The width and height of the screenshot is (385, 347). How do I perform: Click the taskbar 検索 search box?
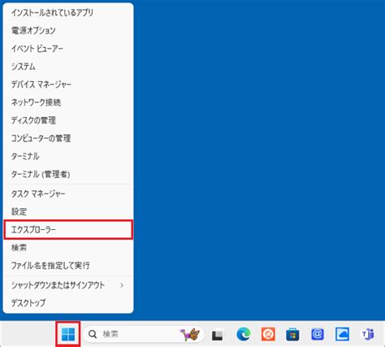tap(144, 334)
